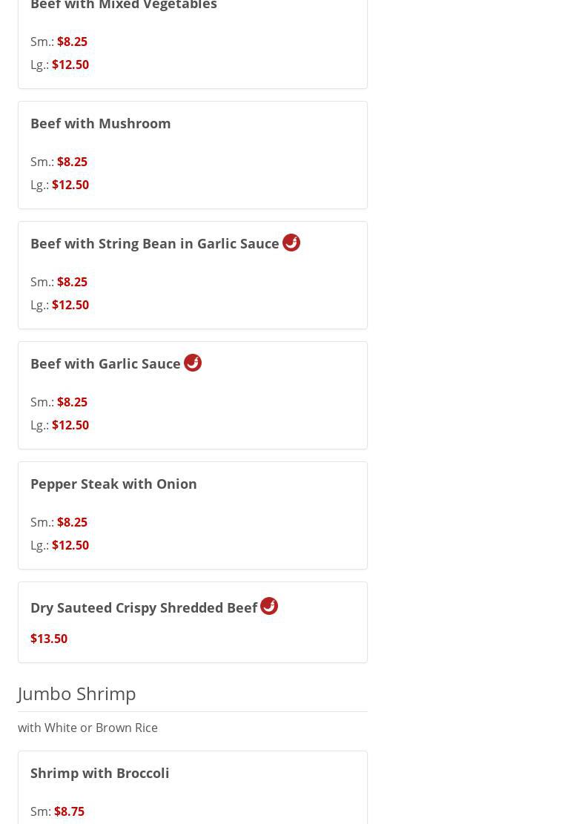Screen dimensions: 582x824
Task: Click the Jumbo Shrimp section heading
Action: (77, 693)
